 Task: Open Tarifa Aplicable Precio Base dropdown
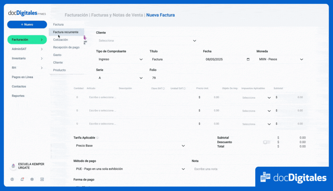[130, 146]
